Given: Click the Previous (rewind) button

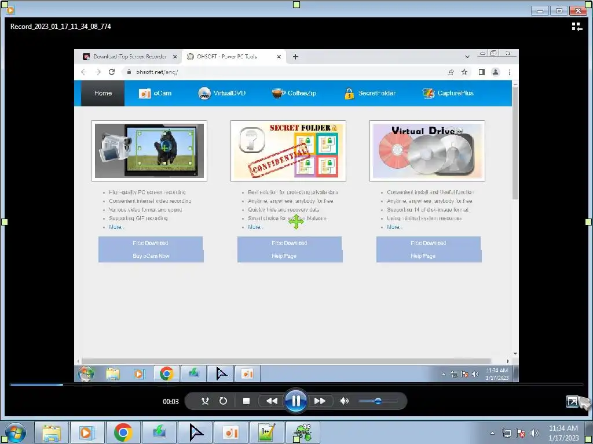Looking at the screenshot, I should pyautogui.click(x=272, y=401).
